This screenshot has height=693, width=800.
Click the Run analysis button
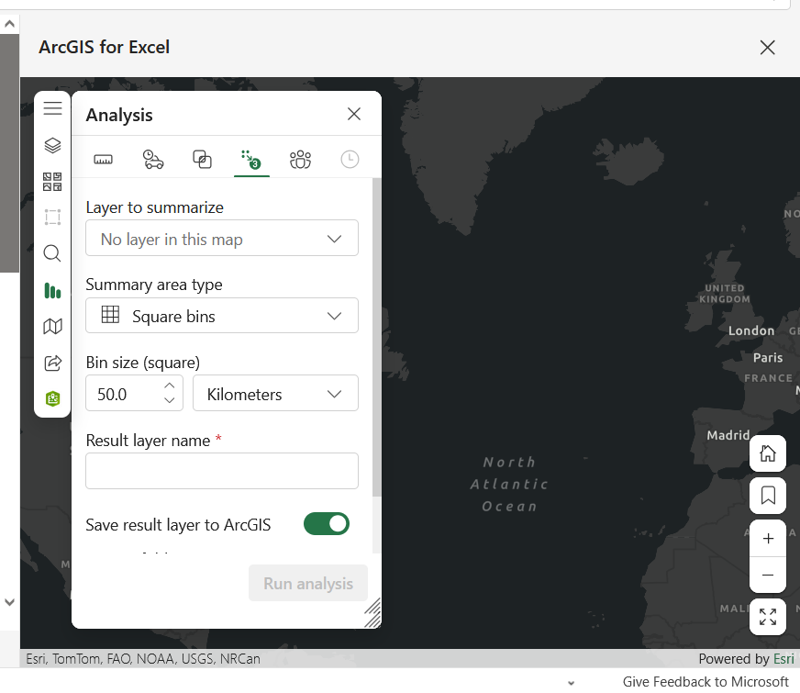coord(307,583)
